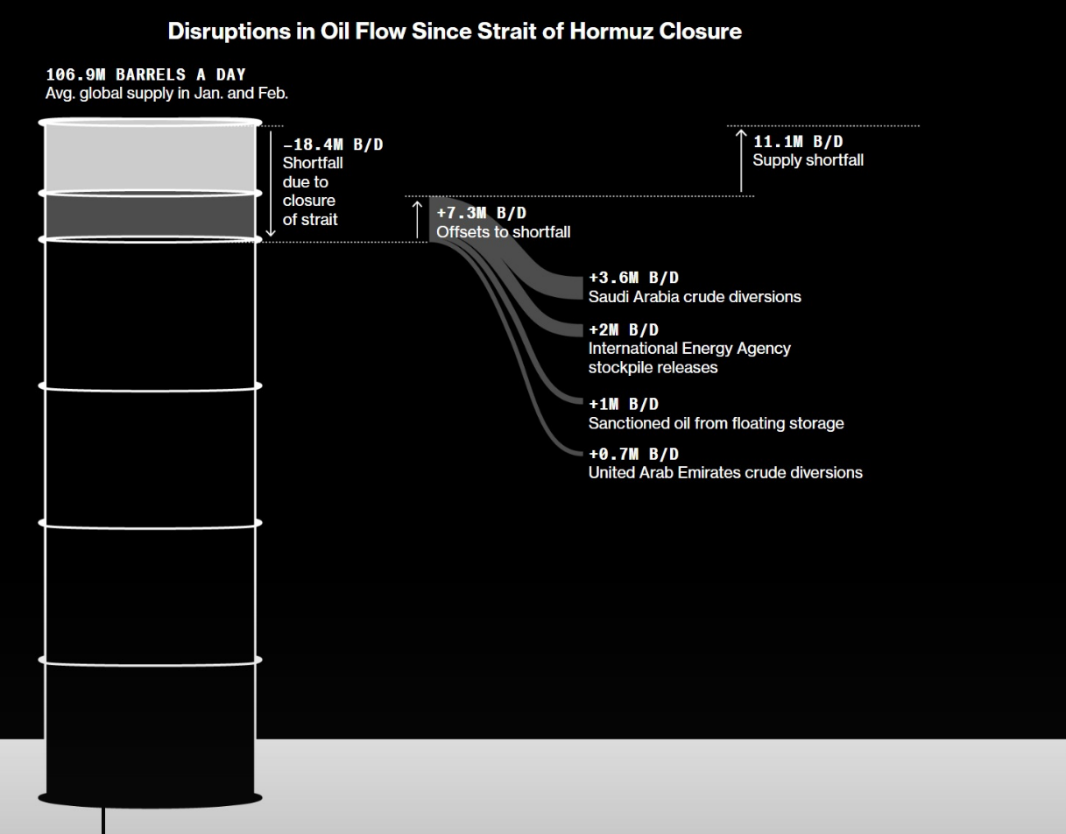Click the +0.7M B/D value

coord(632,454)
